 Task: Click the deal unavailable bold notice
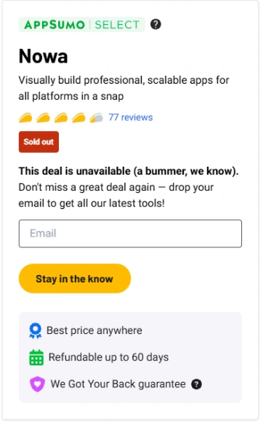click(129, 171)
